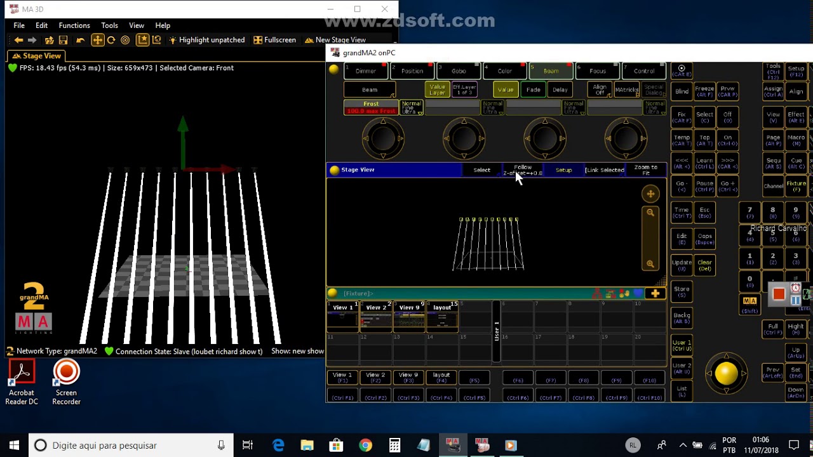Open Google Chrome from the taskbar
813x457 pixels.
[365, 446]
